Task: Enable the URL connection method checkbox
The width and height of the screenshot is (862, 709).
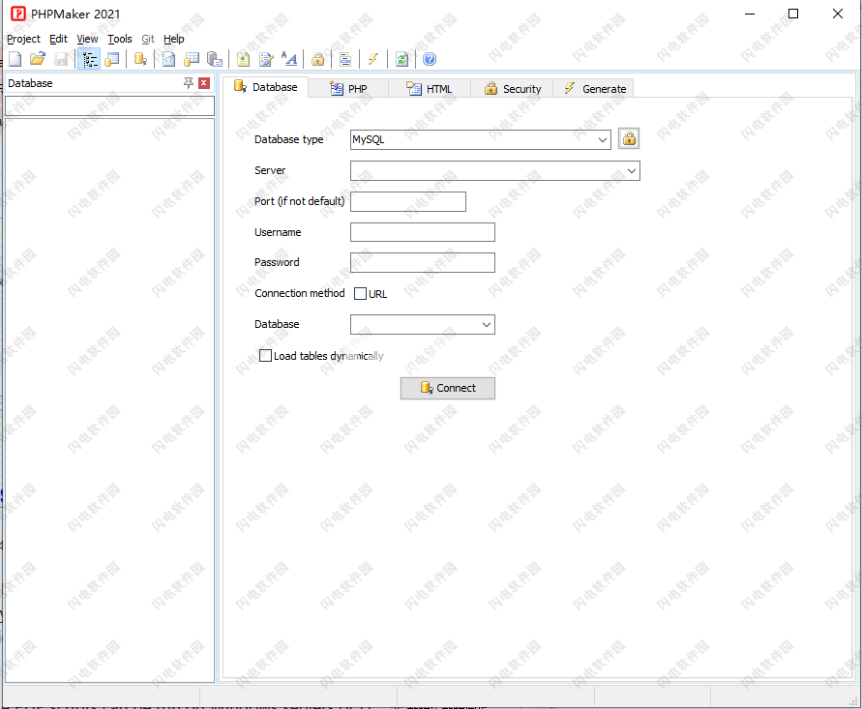Action: click(x=360, y=293)
